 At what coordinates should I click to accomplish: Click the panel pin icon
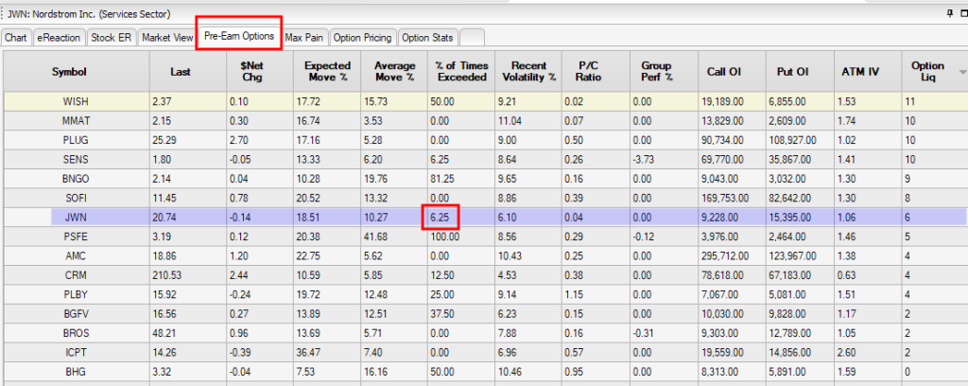click(x=949, y=13)
